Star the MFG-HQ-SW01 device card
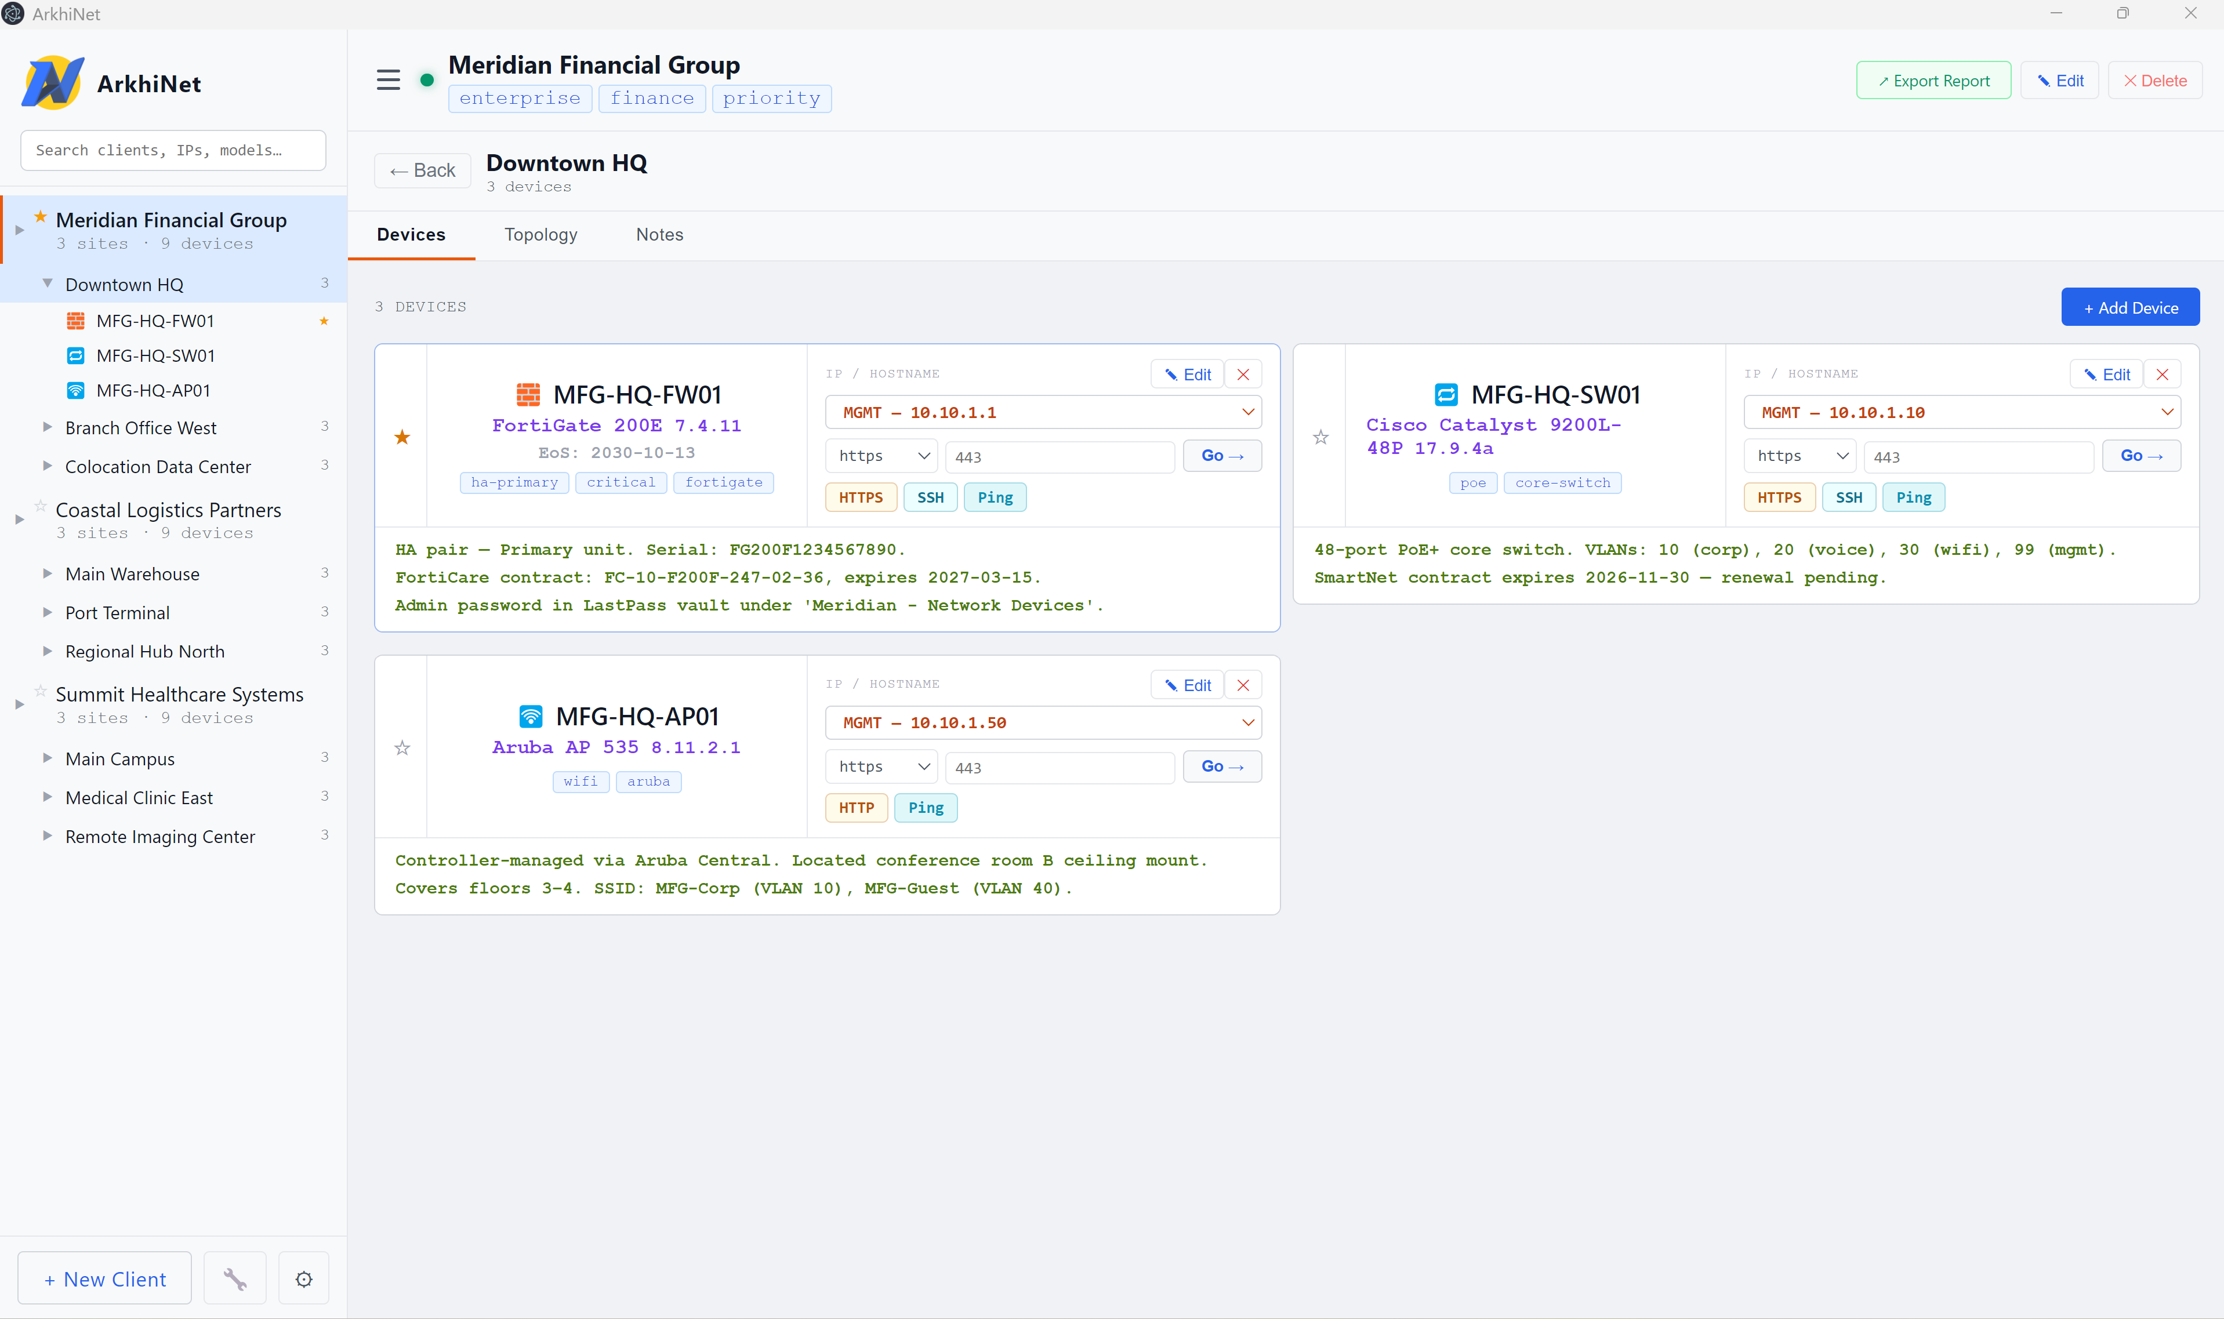2224x1319 pixels. (x=1321, y=437)
